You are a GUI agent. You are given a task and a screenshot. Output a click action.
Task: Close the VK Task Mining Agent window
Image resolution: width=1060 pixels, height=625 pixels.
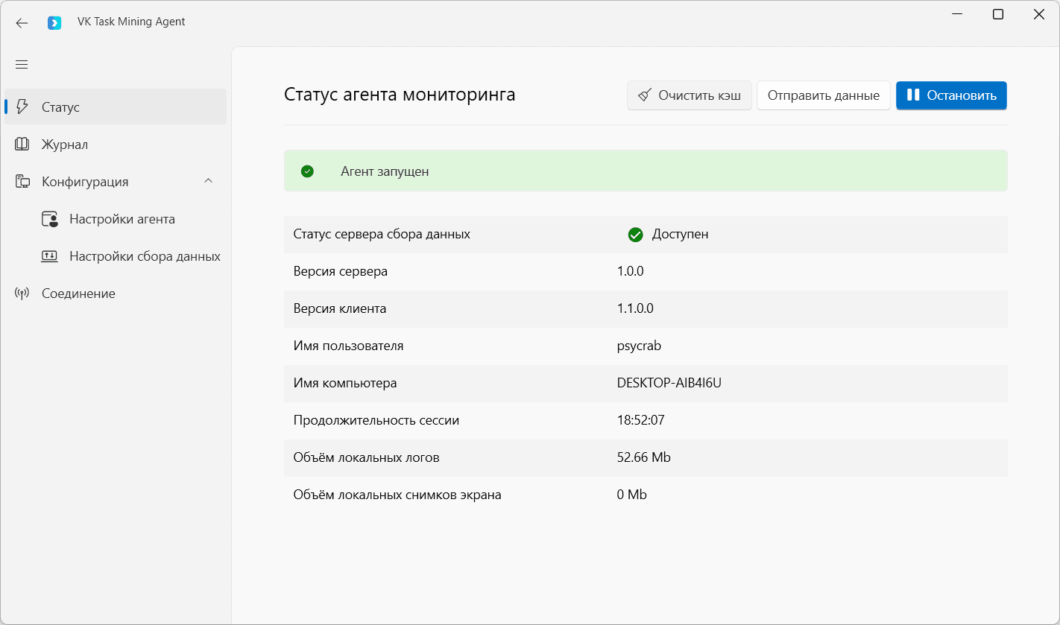[x=1038, y=14]
